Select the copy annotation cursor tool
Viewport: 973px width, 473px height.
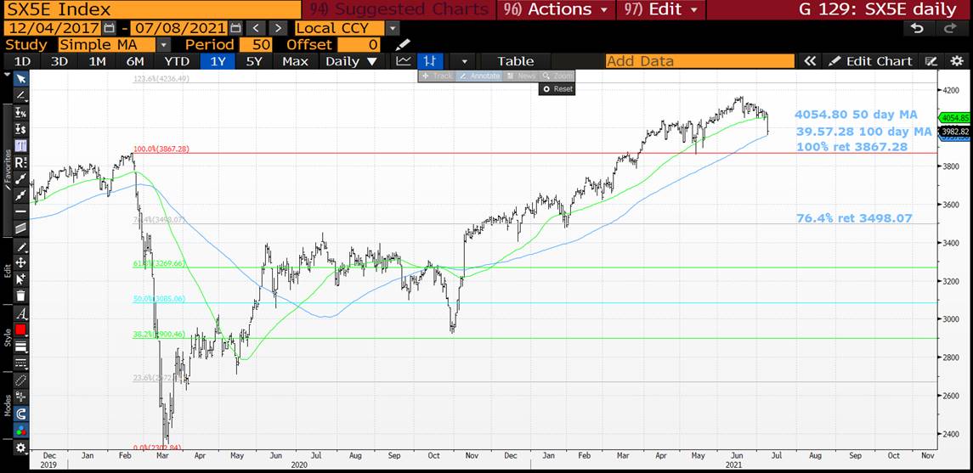[x=20, y=279]
